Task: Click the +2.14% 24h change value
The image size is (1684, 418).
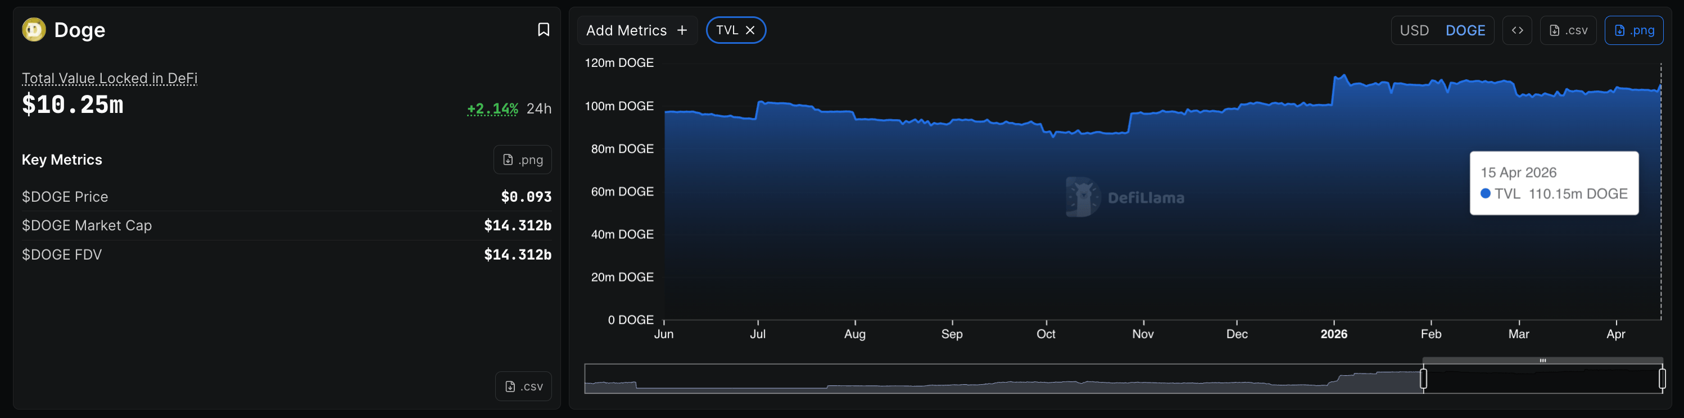Action: [x=492, y=108]
